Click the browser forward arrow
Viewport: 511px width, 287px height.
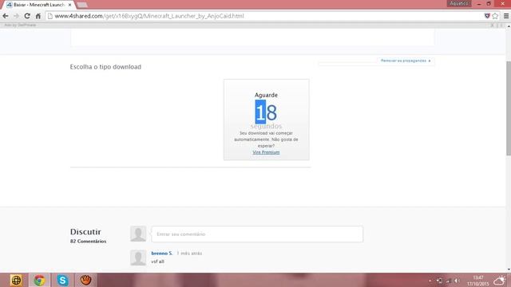click(16, 16)
